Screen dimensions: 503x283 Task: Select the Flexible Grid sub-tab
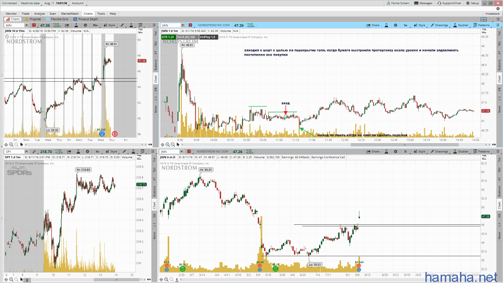57,19
